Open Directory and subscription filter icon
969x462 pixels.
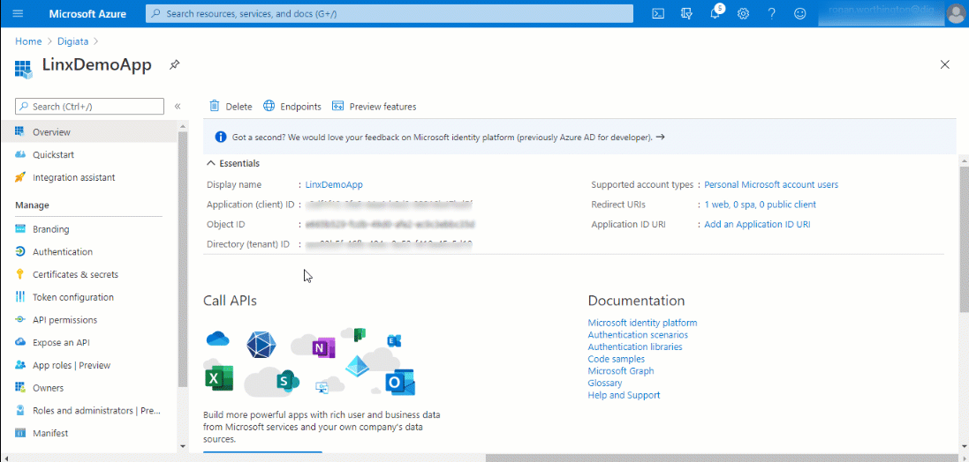(x=686, y=13)
